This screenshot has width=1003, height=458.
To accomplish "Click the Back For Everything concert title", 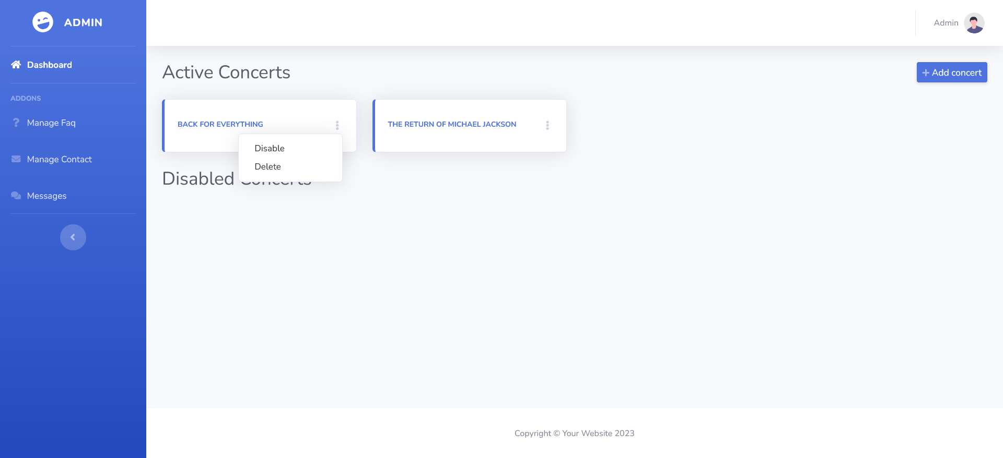I will click(x=220, y=124).
